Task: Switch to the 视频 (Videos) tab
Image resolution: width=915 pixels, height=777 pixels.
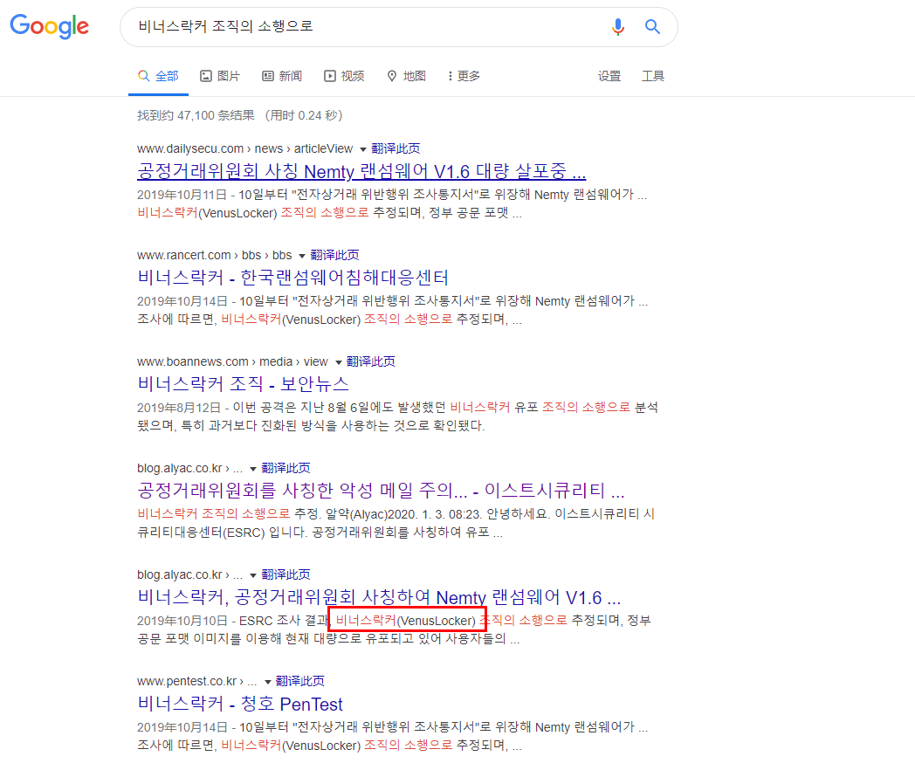Action: point(344,77)
